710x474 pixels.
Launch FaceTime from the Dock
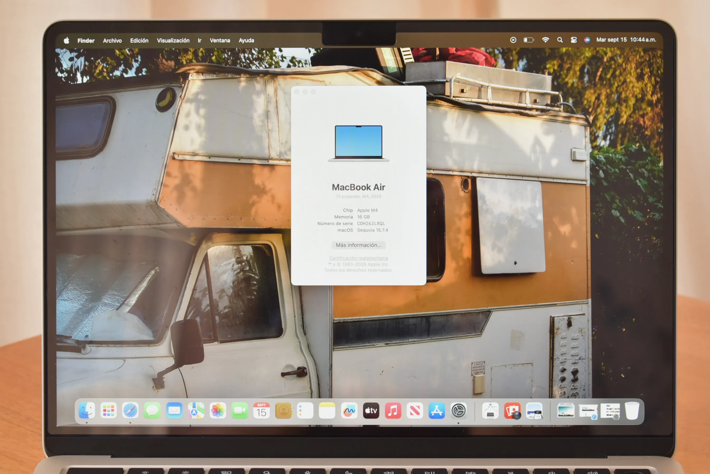(240, 410)
